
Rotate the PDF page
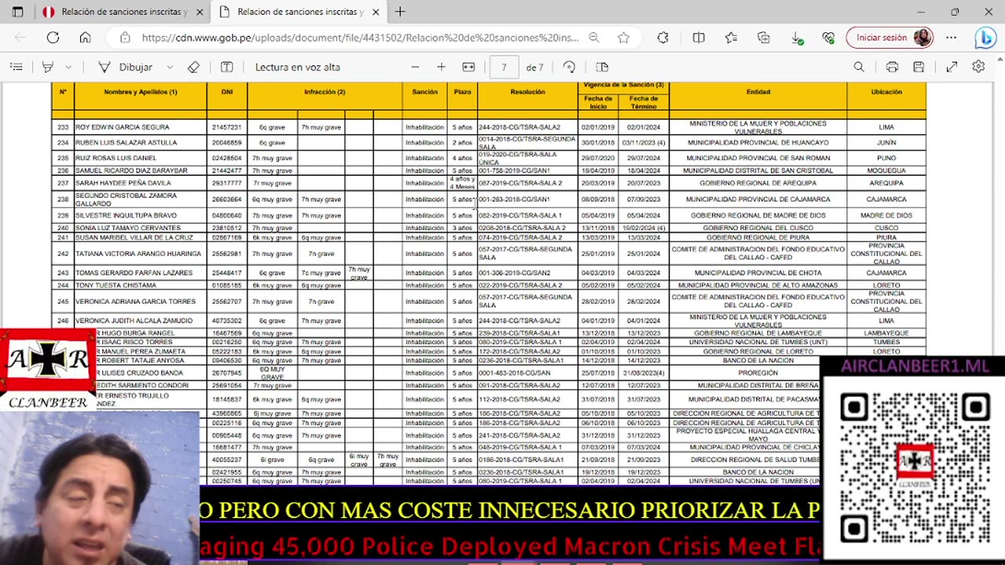[x=569, y=67]
